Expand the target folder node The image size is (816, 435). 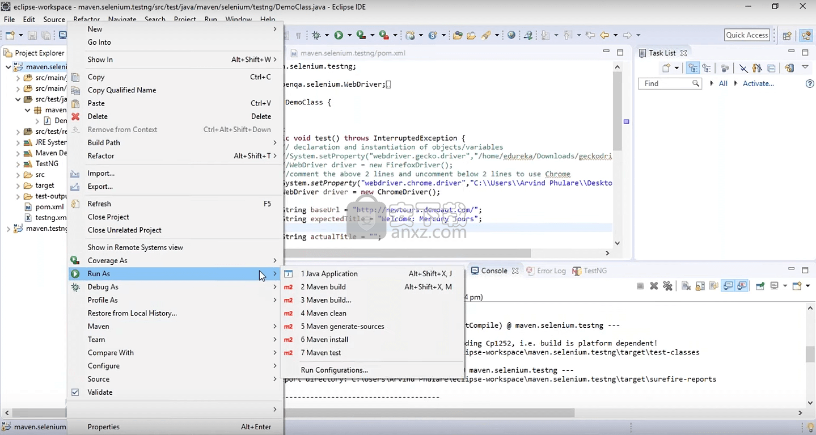pyautogui.click(x=18, y=185)
